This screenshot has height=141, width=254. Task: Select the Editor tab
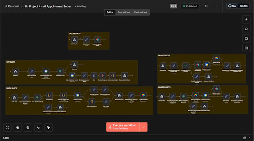[110, 12]
